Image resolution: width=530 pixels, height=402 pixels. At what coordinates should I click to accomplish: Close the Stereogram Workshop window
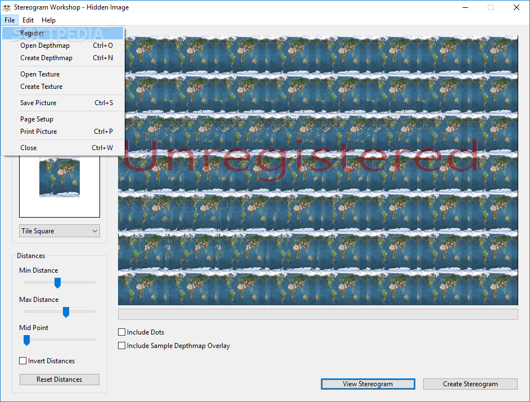516,7
